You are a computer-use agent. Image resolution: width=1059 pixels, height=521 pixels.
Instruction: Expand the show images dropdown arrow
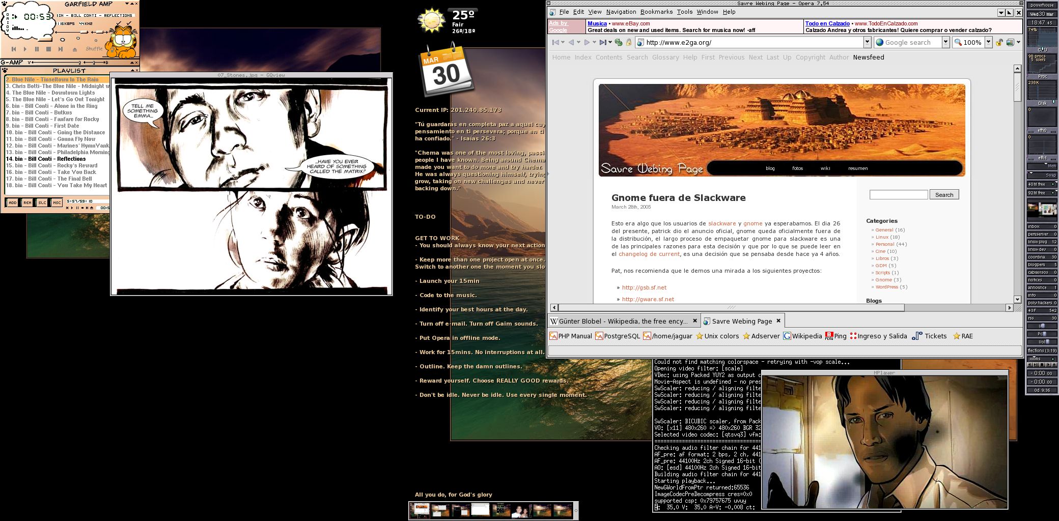tap(1018, 42)
